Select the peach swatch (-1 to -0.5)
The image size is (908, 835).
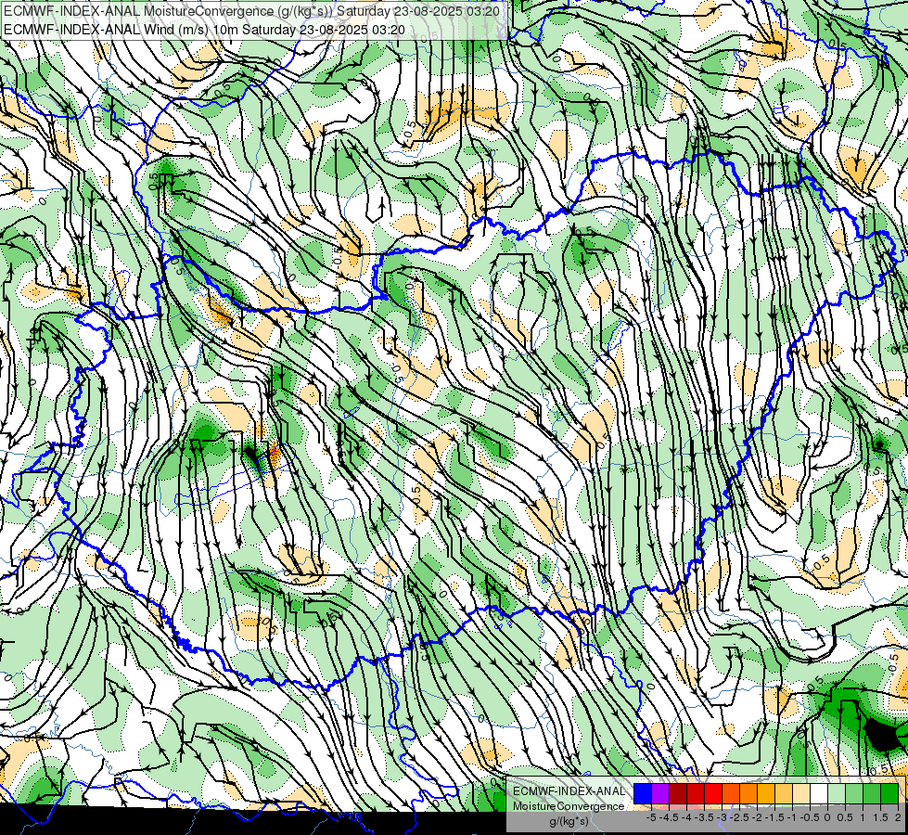click(801, 794)
